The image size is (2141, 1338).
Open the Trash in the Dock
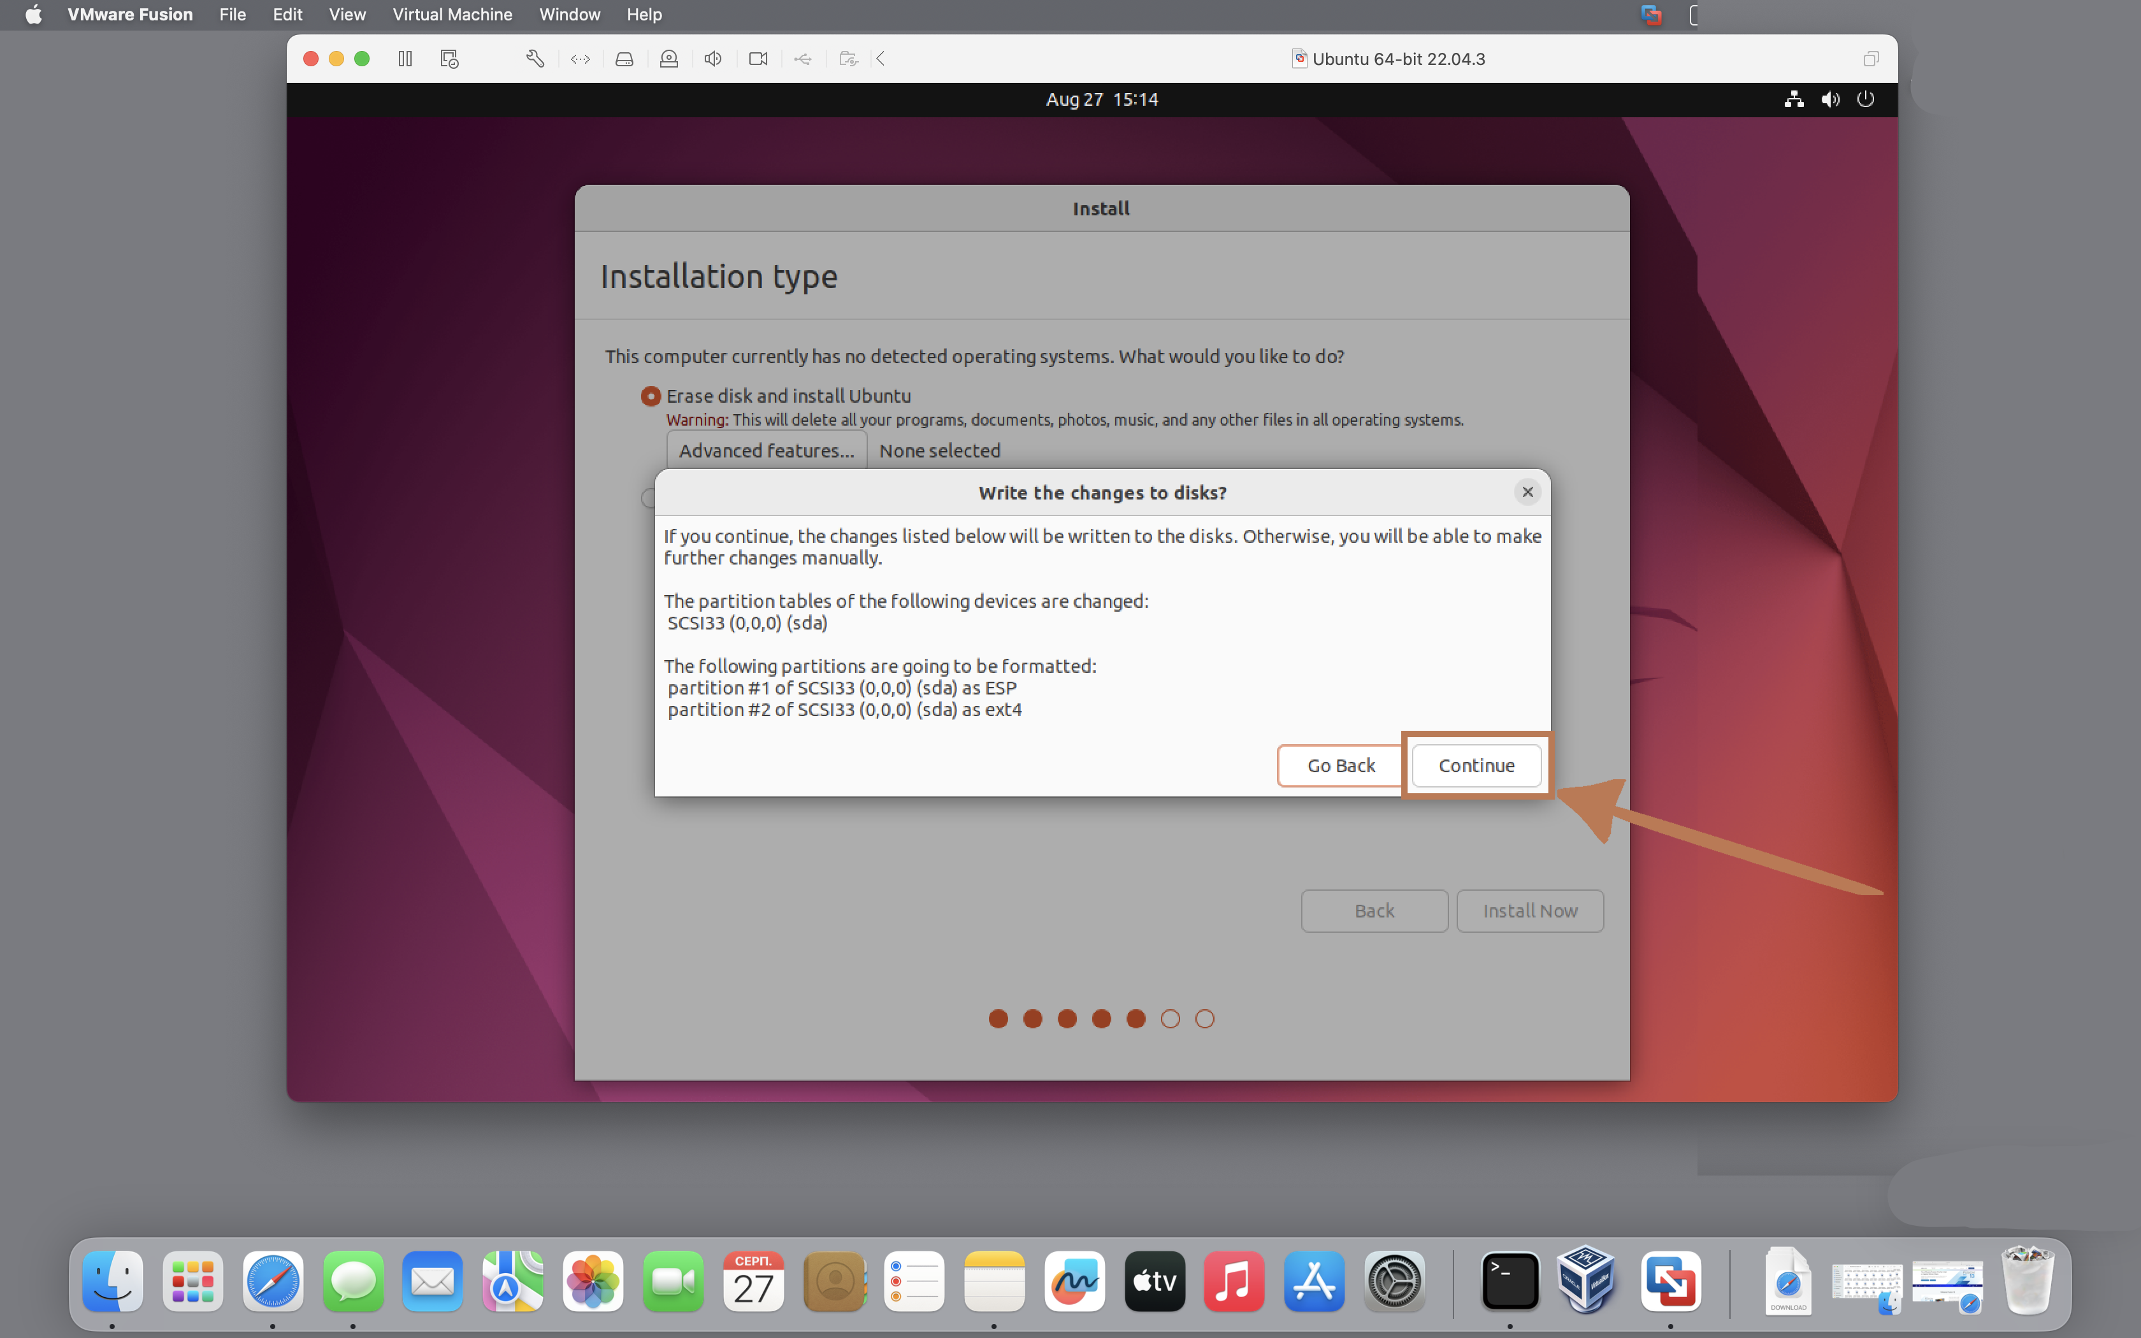click(x=2028, y=1281)
